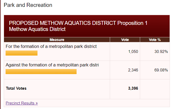Click the Proposition 1 text in banner
The image size is (176, 109).
click(x=132, y=23)
